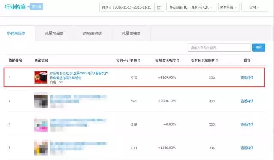Open the 办公设备 category dropdown

point(191,7)
